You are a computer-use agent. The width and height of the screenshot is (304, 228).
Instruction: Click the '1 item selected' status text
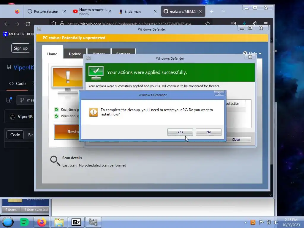[36, 210]
